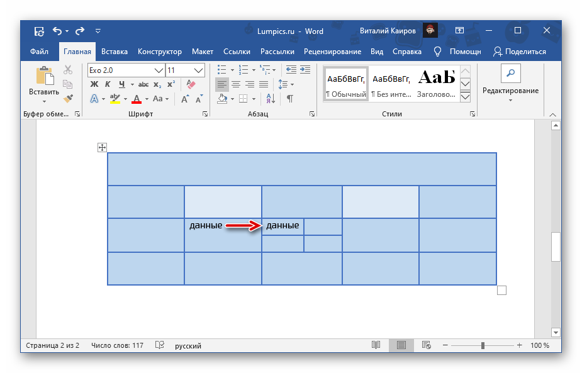582x373 pixels.
Task: Toggle strikethrough text formatting
Action: (143, 84)
